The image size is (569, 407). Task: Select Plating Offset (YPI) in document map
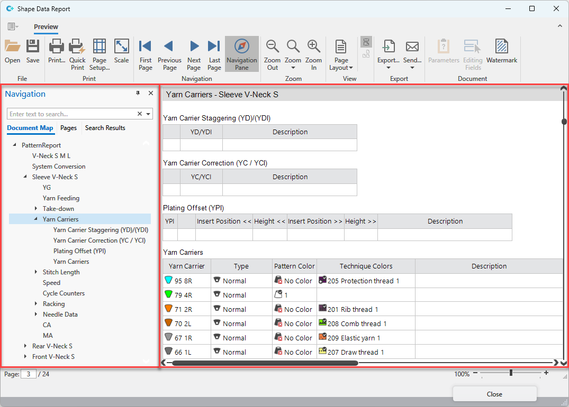(x=79, y=251)
